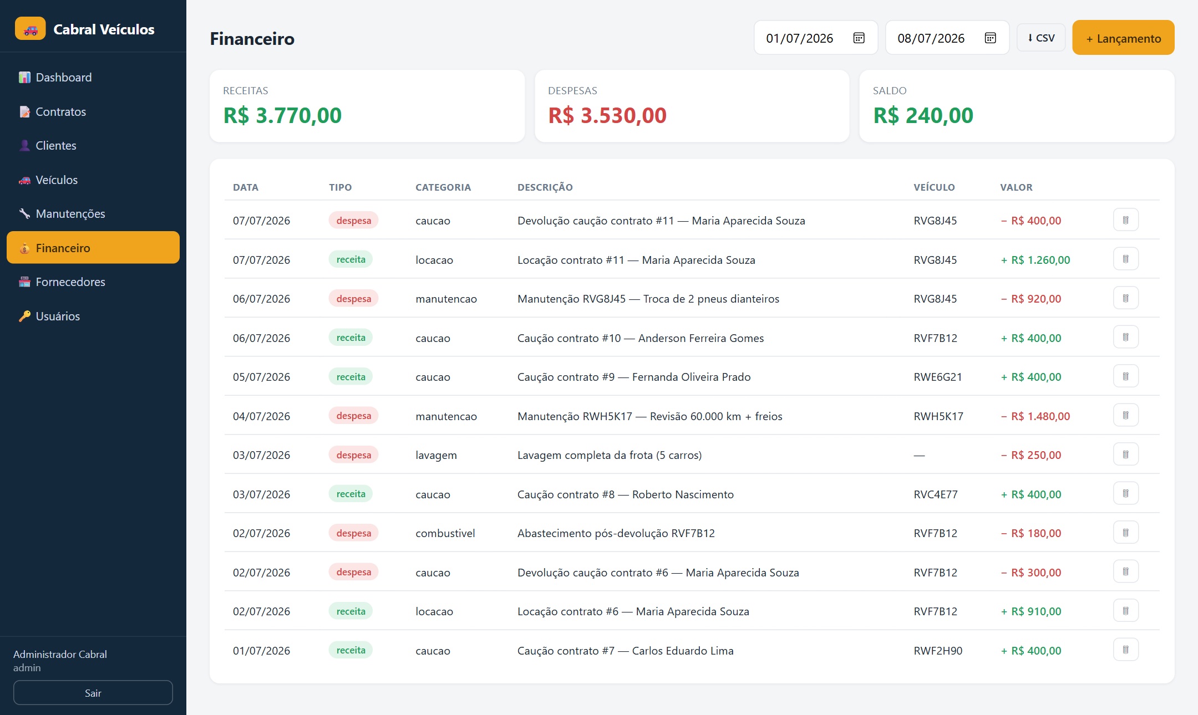Log out using the Sair button
This screenshot has width=1198, height=715.
[93, 693]
